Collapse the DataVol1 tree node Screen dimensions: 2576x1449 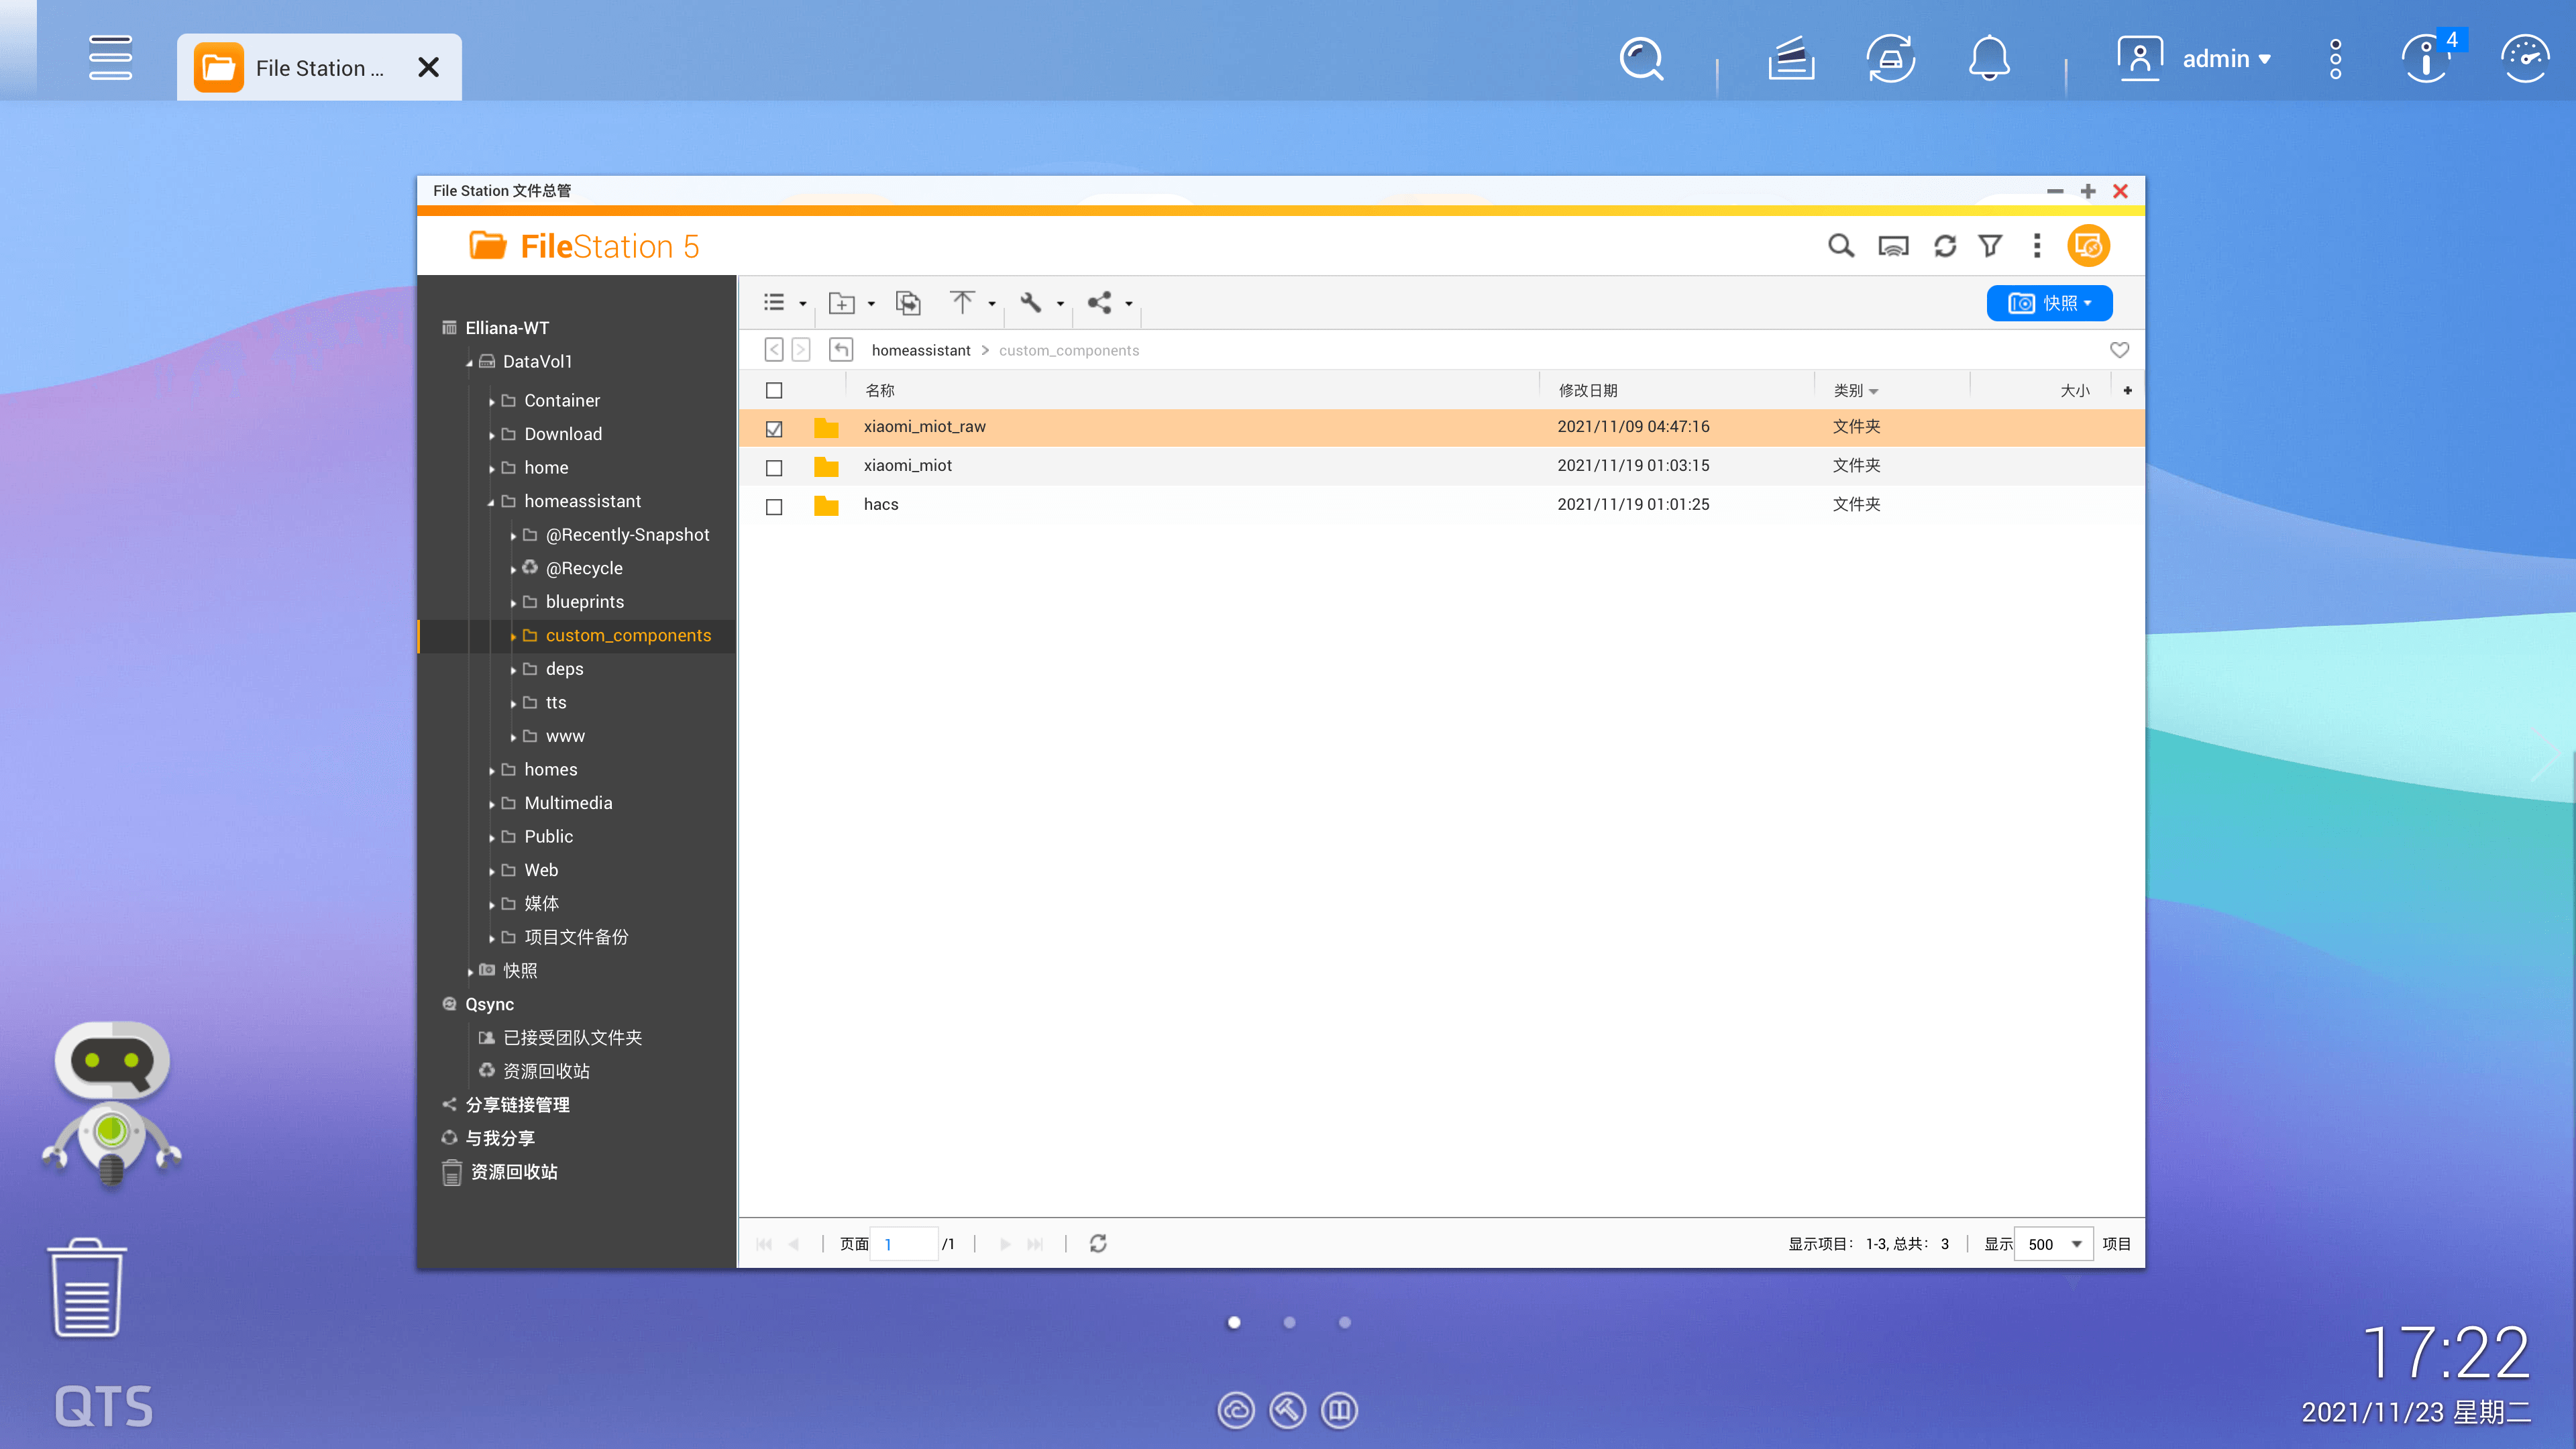[x=469, y=363]
